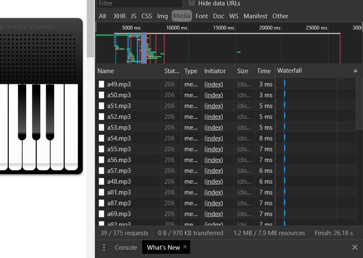Play the rightmost white piano key
The width and height of the screenshot is (363, 258).
point(71,127)
